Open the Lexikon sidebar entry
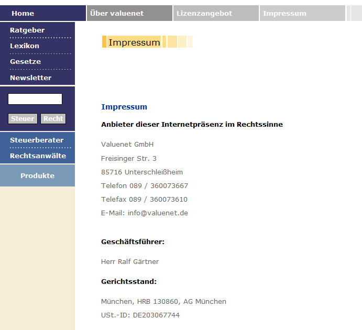362x330 pixels. coord(25,46)
